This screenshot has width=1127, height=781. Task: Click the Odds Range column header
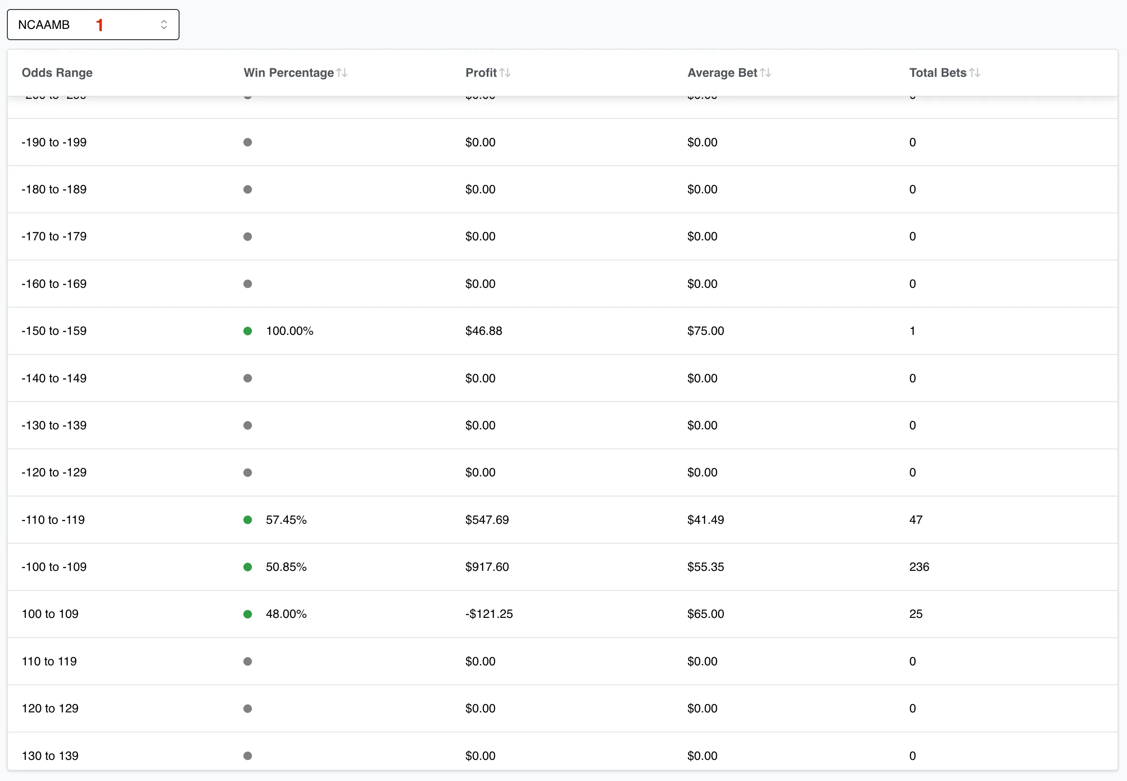[57, 73]
